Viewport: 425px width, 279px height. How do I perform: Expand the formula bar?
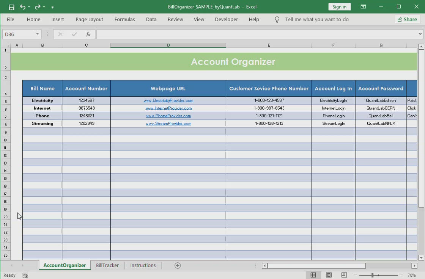tap(420, 34)
